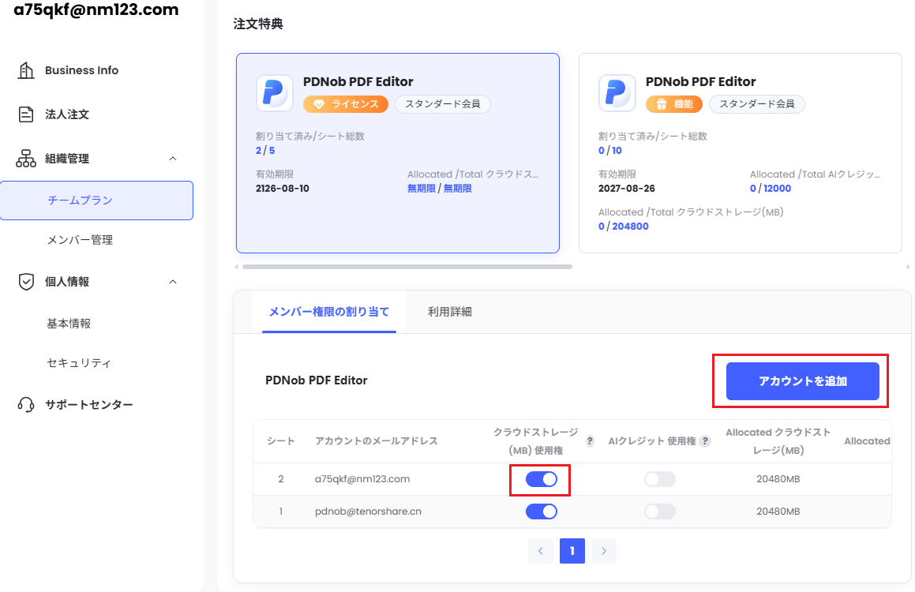
Task: Click 20480MB cell in a75qkf@nm123.com row
Action: click(778, 479)
